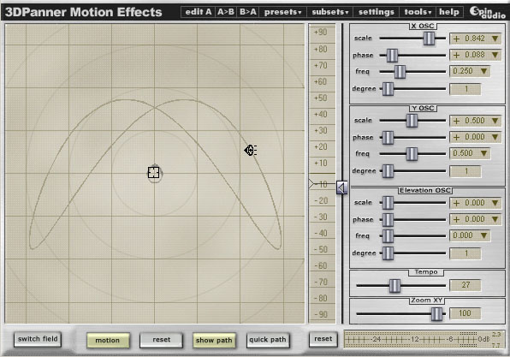Click the Elevation OSC freq slider thumb
Screen dimensions: 510x357
pyautogui.click(x=388, y=236)
